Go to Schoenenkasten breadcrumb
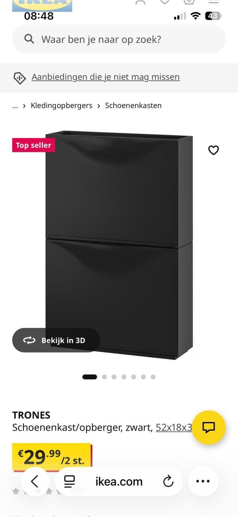Screen dimensions: 238x517 pos(133,105)
